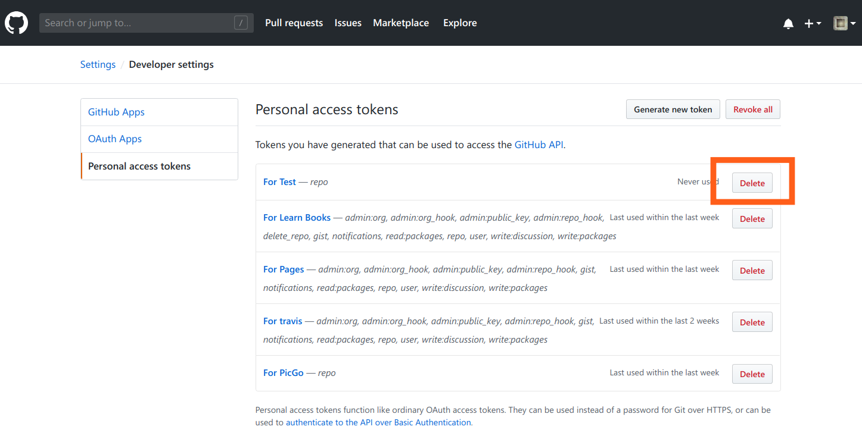Open the GitHub API link
Screen dimensions: 862x439
[x=539, y=145]
